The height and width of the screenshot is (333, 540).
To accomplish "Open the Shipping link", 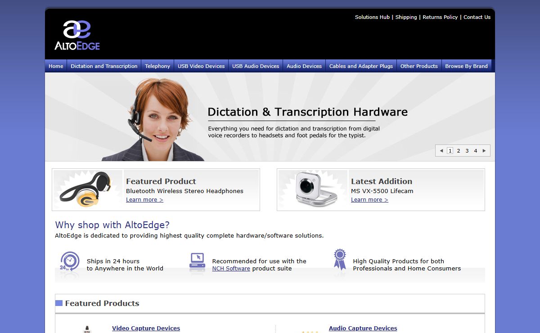I will pyautogui.click(x=406, y=17).
